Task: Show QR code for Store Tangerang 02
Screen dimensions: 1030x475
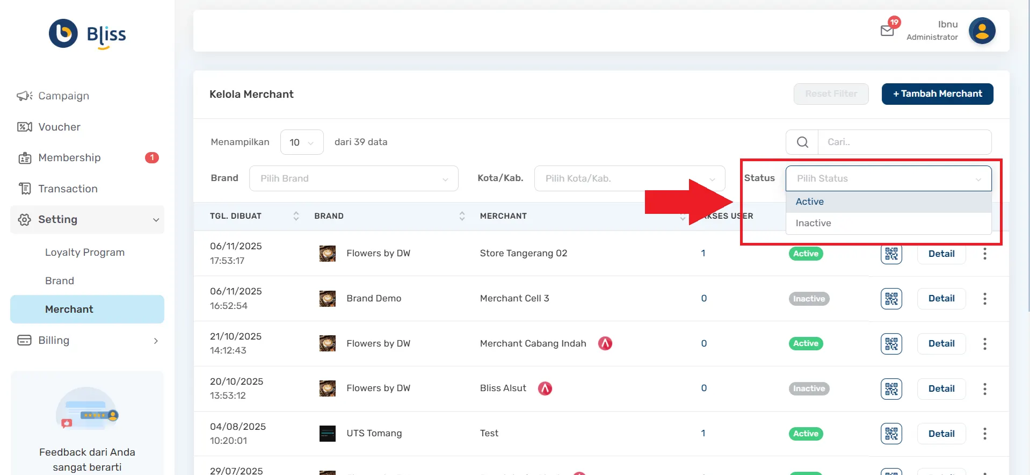Action: click(x=891, y=254)
